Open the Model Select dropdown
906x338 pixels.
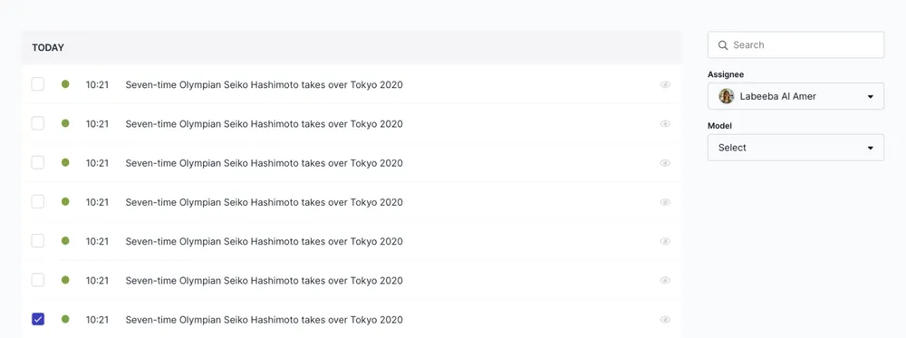coord(795,148)
